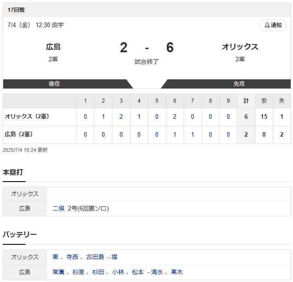293x282 pixels.
Task: Open Hiroshima 4th inning score 0
Action: 139,134
